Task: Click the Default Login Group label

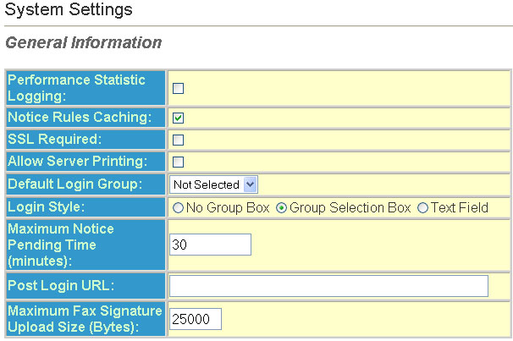Action: pyautogui.click(x=75, y=184)
